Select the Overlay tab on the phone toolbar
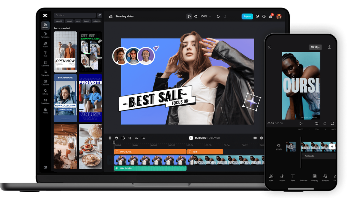The width and height of the screenshot is (349, 198). (x=314, y=178)
